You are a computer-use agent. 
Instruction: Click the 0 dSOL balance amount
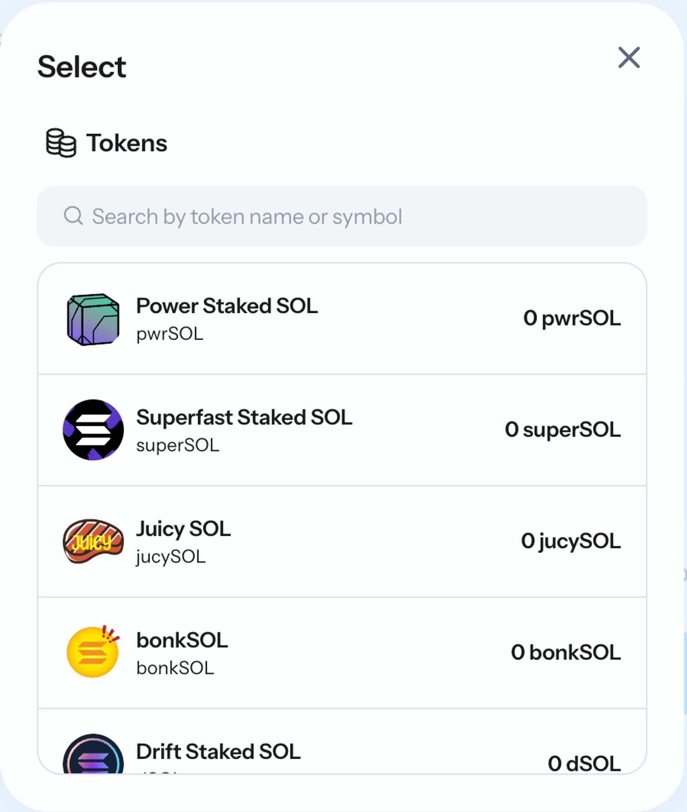(584, 763)
